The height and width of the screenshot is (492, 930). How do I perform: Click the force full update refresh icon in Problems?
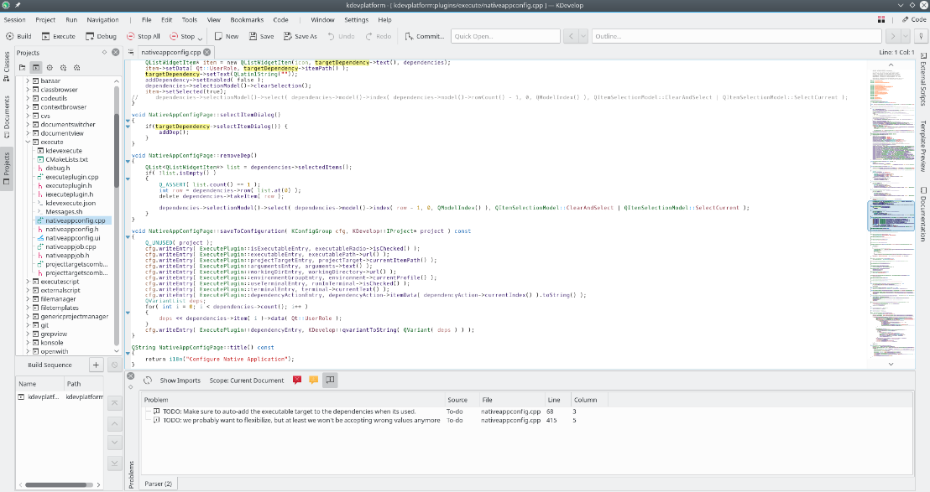(x=147, y=380)
